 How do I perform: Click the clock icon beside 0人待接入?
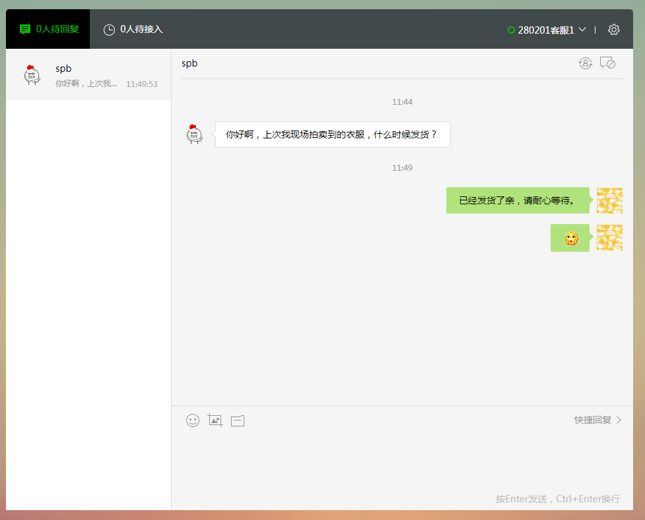point(109,30)
